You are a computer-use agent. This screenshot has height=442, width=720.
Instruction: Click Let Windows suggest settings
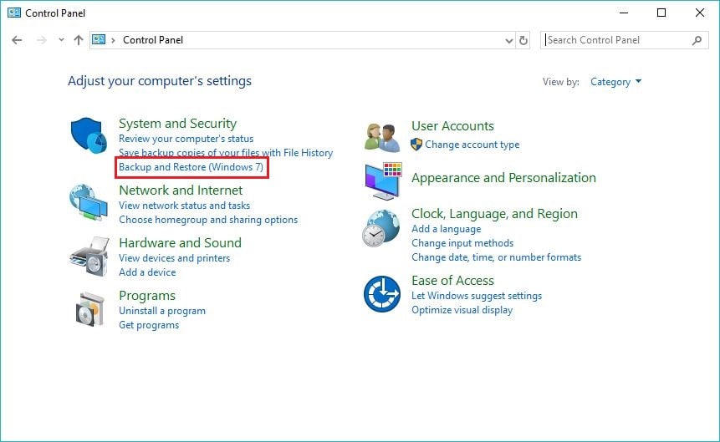pyautogui.click(x=477, y=296)
